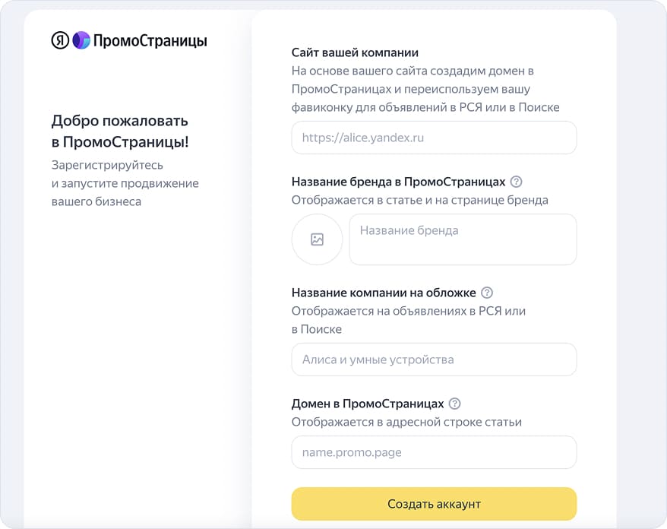Focus the "name.promo.page" domain input
This screenshot has width=667, height=529.
click(433, 452)
